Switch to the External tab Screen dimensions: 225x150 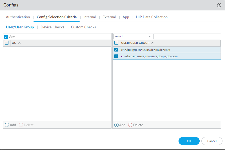coord(109,17)
